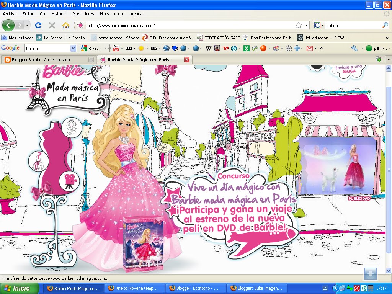Viewport: 392px width, 294px height.
Task: Open the Marcadores menu
Action: coord(83,14)
